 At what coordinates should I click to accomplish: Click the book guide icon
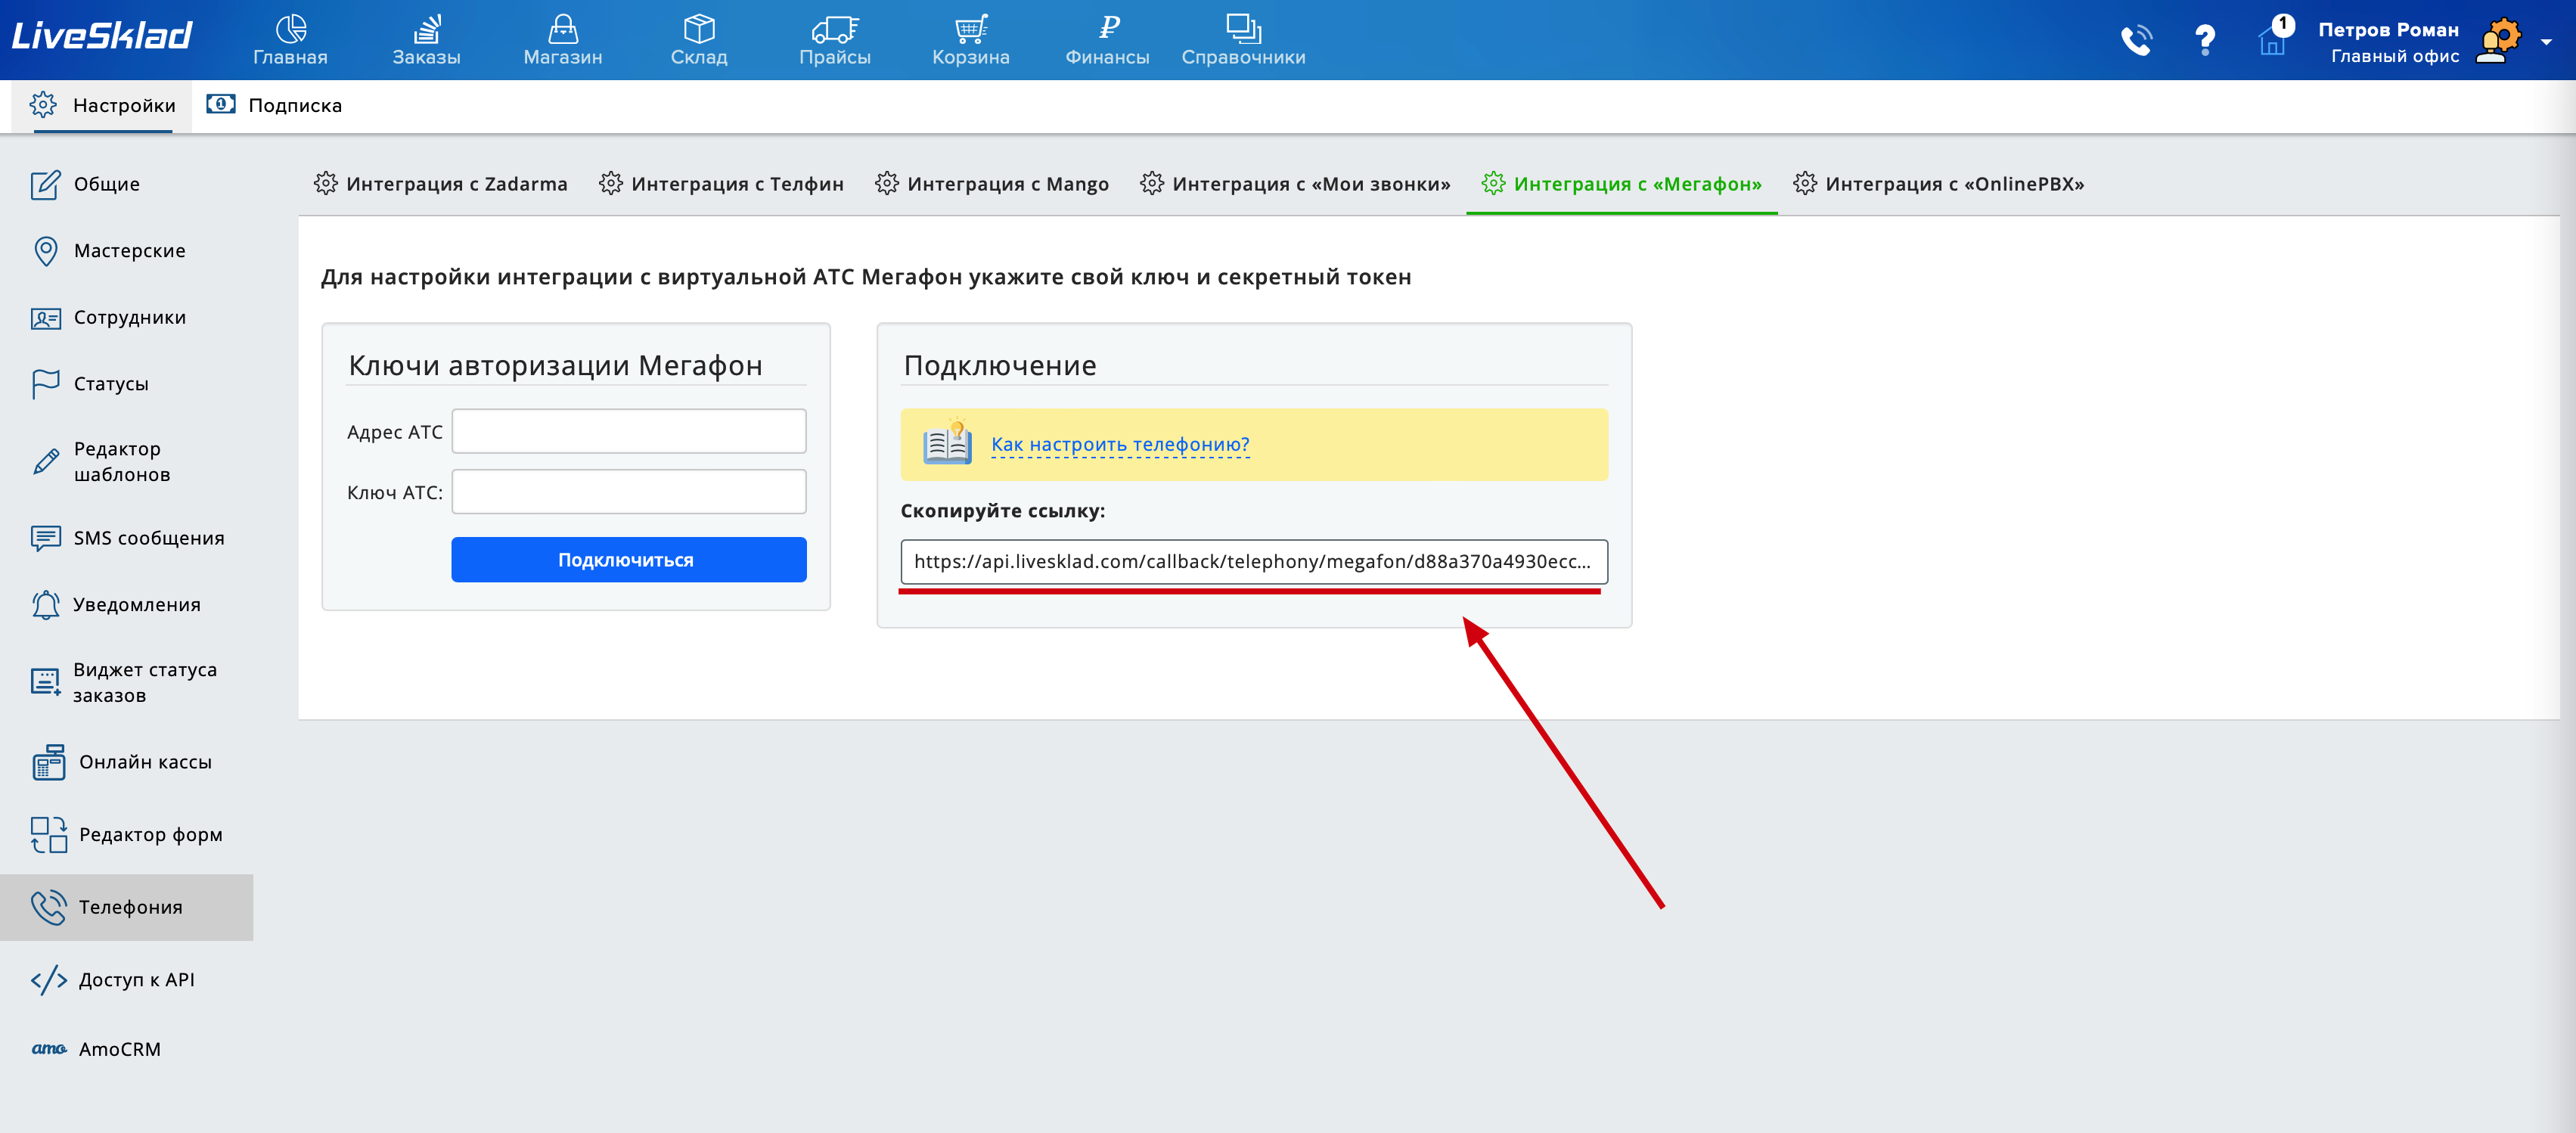pyautogui.click(x=947, y=443)
